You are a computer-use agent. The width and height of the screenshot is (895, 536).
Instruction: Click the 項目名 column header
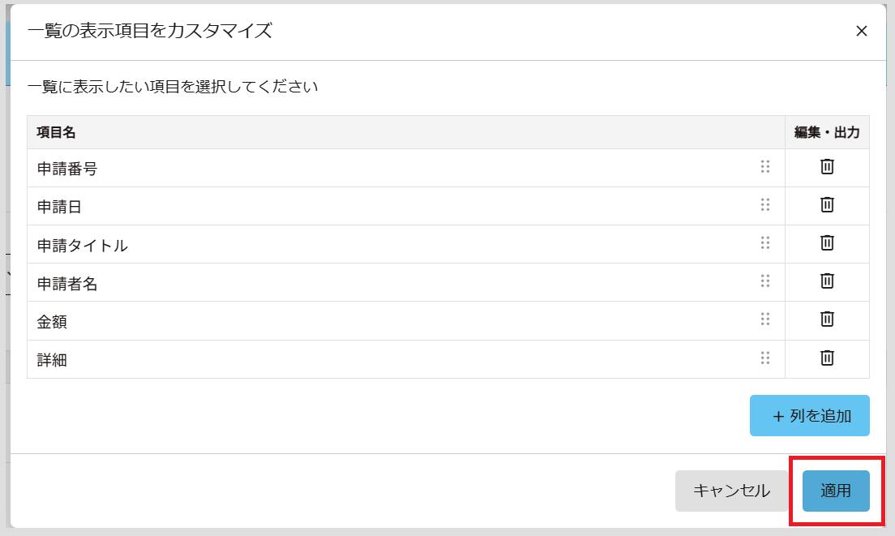click(x=57, y=132)
